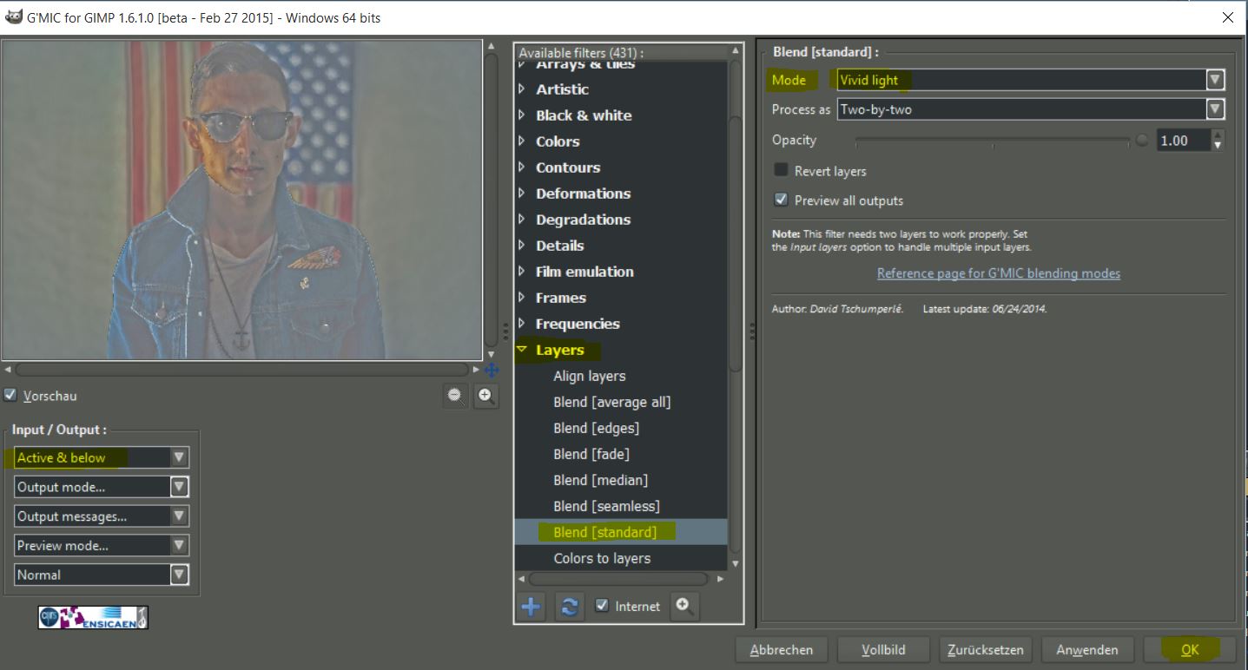This screenshot has height=670, width=1248.
Task: Click the Opacity value field showing 1.00
Action: click(1183, 141)
